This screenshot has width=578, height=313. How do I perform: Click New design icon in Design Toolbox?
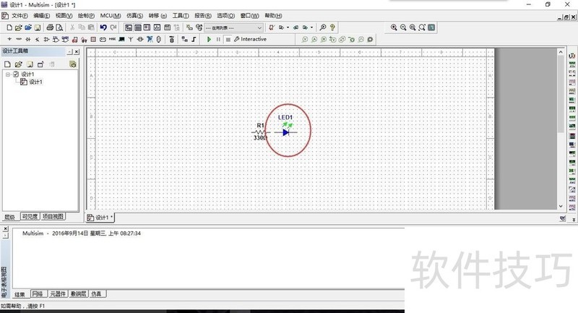[x=7, y=64]
